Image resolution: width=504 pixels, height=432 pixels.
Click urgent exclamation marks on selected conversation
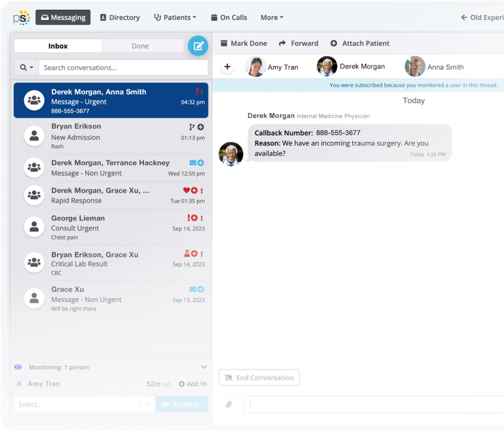199,92
